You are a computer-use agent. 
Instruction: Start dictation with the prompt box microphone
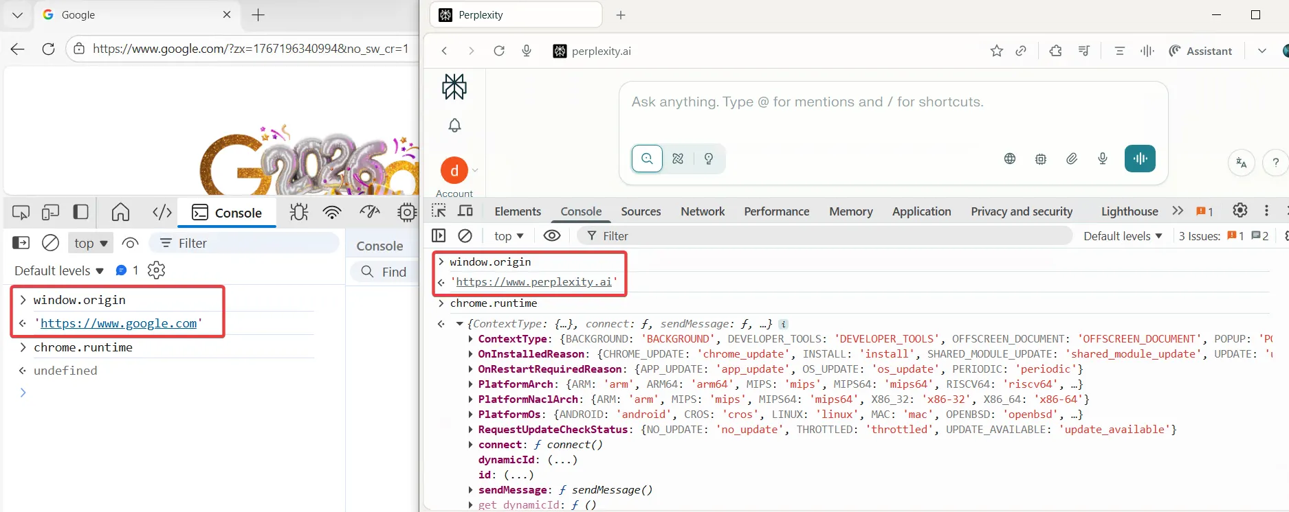tap(1103, 159)
